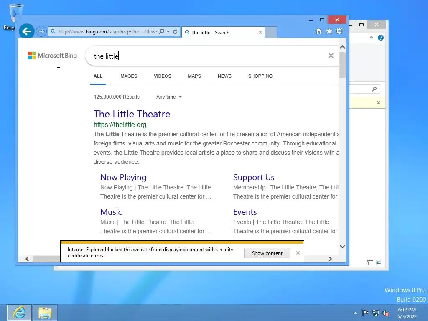Open File Explorer from the taskbar
This screenshot has width=428, height=321.
pos(45,313)
